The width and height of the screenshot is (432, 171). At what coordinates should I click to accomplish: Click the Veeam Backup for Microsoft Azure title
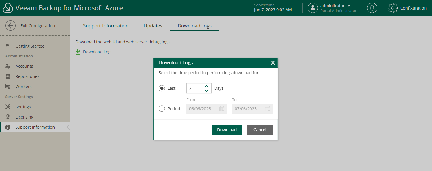(x=69, y=8)
